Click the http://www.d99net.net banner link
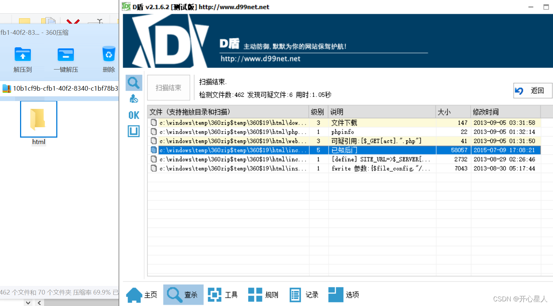The width and height of the screenshot is (553, 306). 260,59
